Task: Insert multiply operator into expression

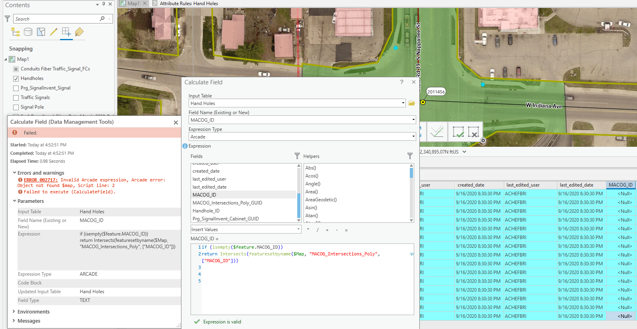Action: [x=308, y=230]
